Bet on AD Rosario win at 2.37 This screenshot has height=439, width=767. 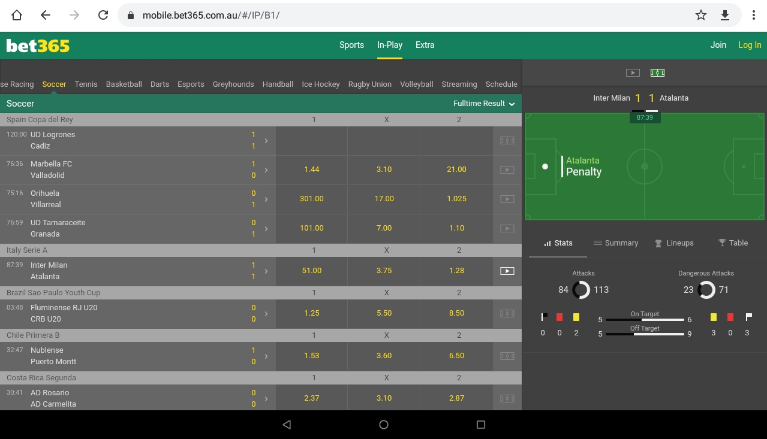click(x=312, y=399)
